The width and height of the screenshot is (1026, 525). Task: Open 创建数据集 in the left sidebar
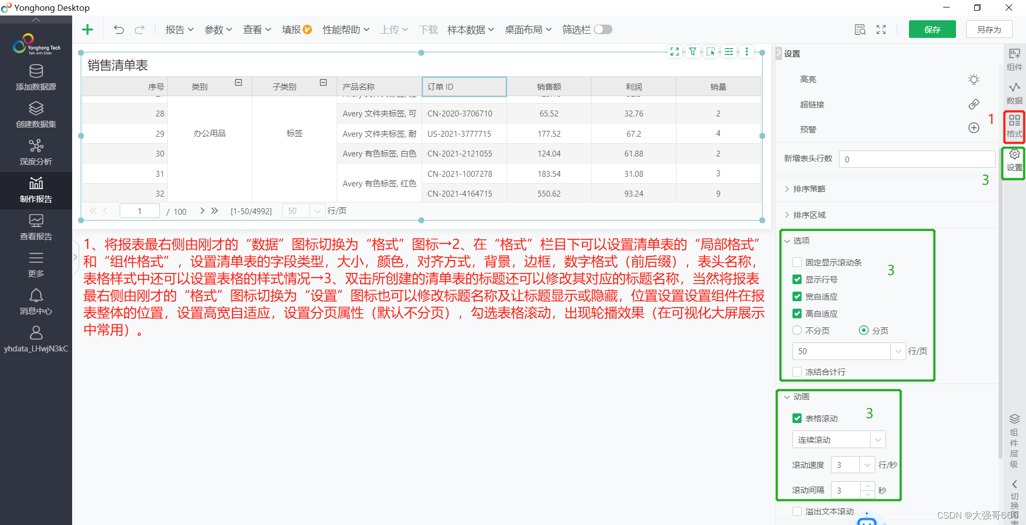[36, 115]
